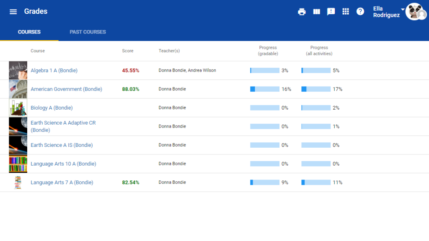Screen dimensions: 429x241
Task: Open American Government (Bondie) course
Action: (66, 89)
